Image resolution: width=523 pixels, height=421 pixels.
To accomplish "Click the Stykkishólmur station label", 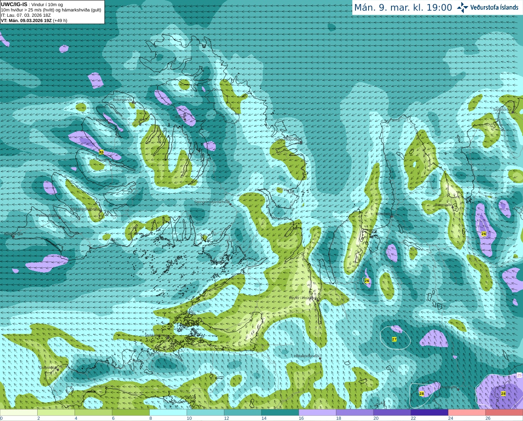I will tap(156, 335).
